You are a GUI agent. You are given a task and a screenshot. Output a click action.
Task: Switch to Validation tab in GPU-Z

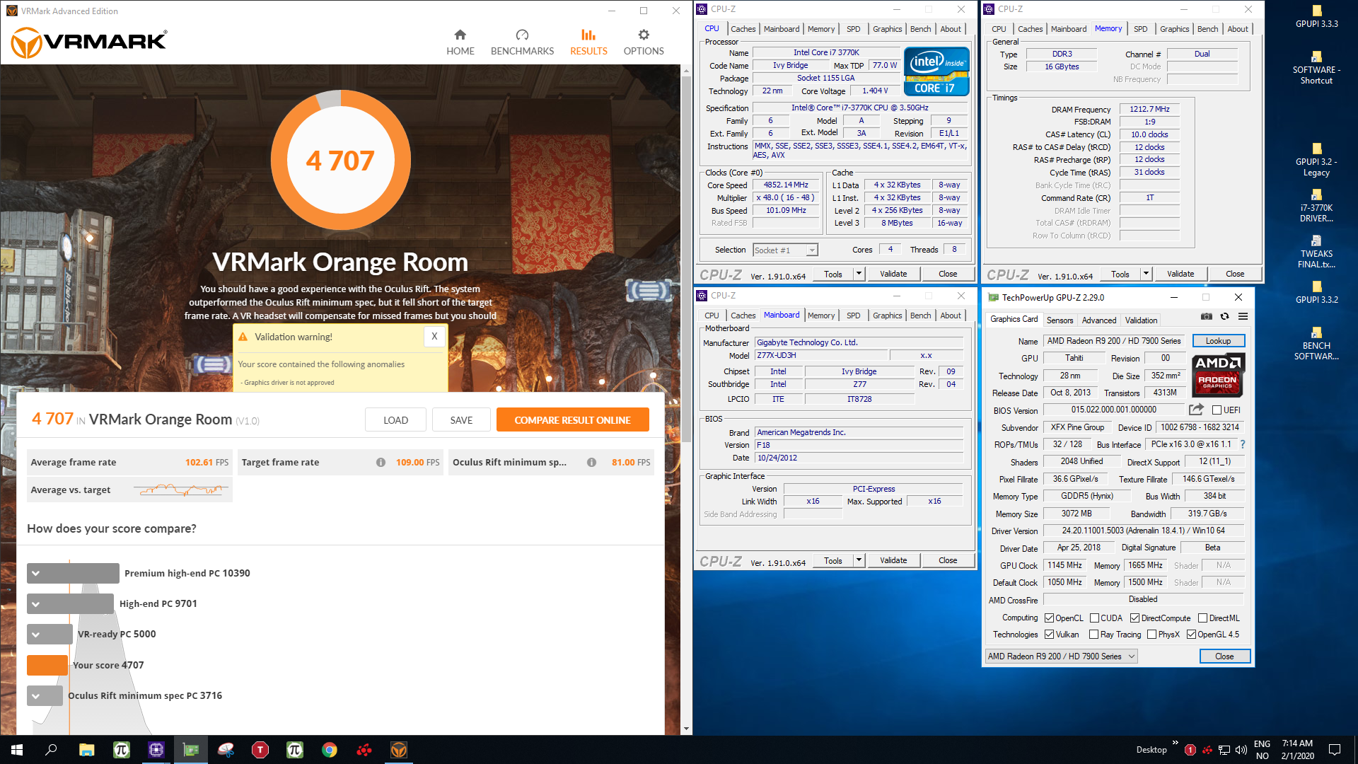pyautogui.click(x=1141, y=320)
